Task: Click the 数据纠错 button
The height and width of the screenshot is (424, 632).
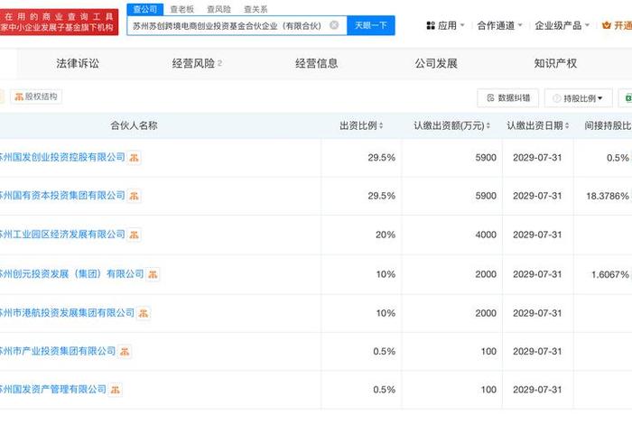Action: pyautogui.click(x=507, y=97)
